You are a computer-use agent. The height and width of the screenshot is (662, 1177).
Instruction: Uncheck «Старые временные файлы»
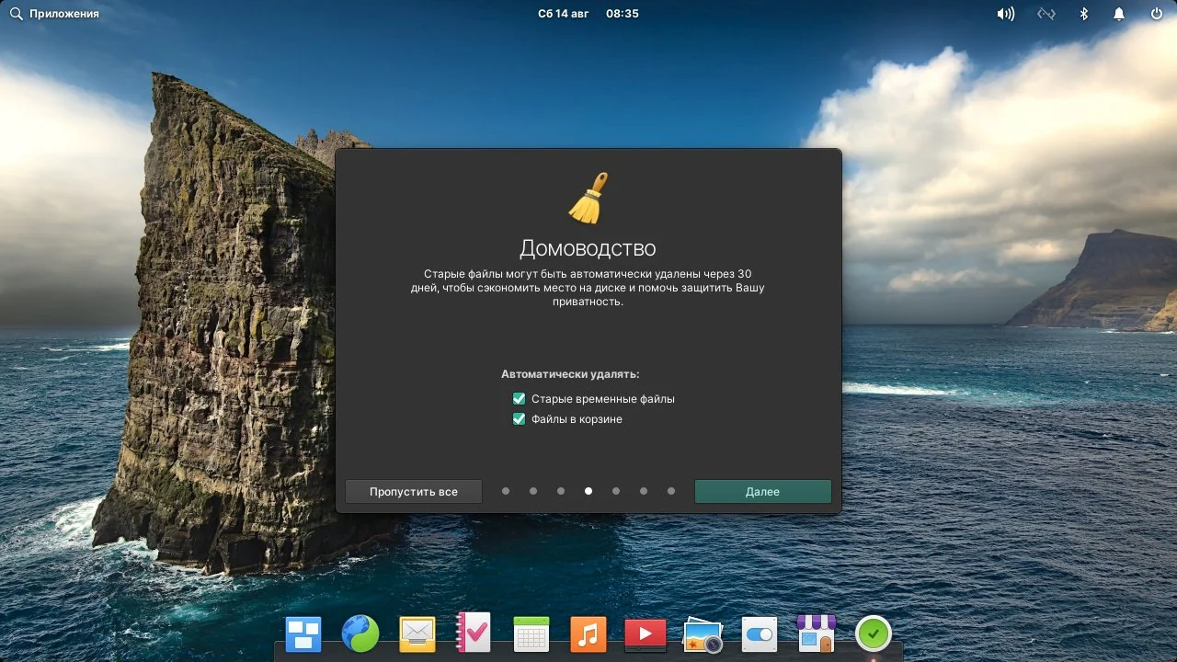[x=519, y=398]
